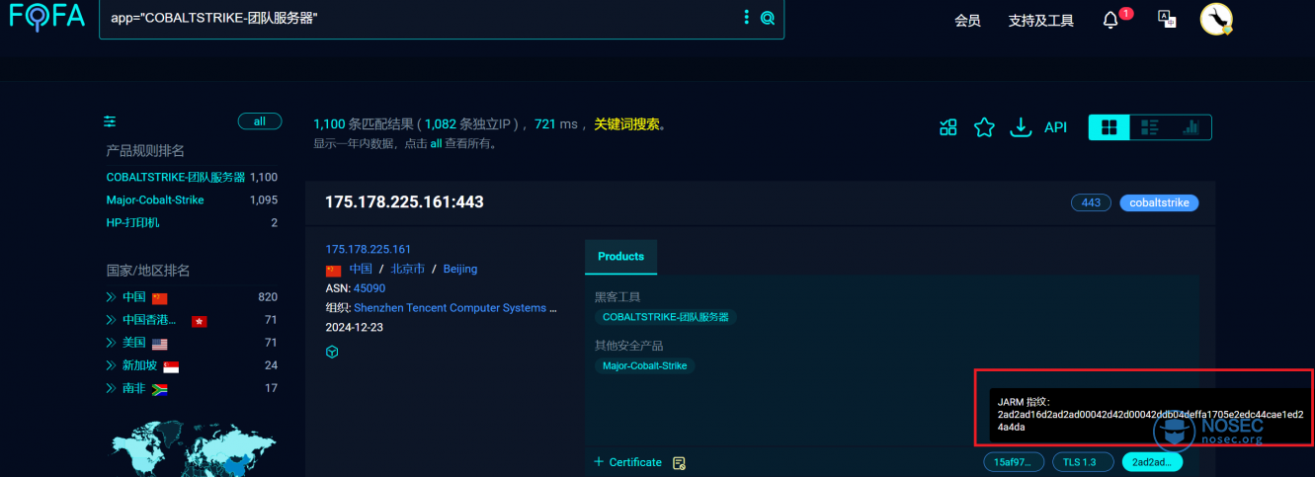The width and height of the screenshot is (1315, 477).
Task: Select the Products tab
Action: [x=620, y=257]
